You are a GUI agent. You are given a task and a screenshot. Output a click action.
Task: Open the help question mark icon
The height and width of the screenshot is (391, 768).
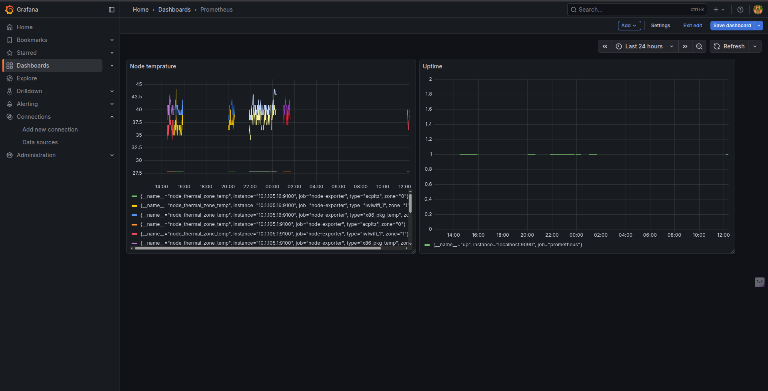point(740,10)
